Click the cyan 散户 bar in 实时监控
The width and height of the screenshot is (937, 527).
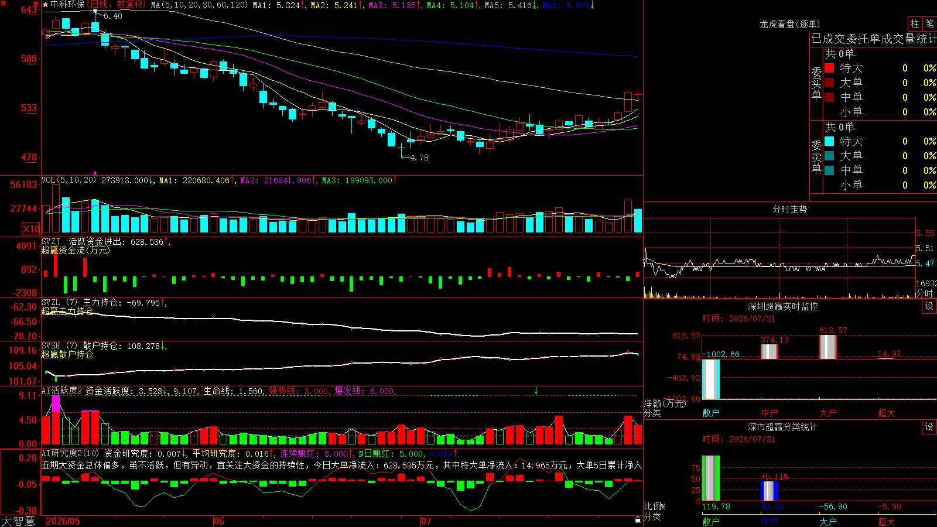pyautogui.click(x=711, y=379)
